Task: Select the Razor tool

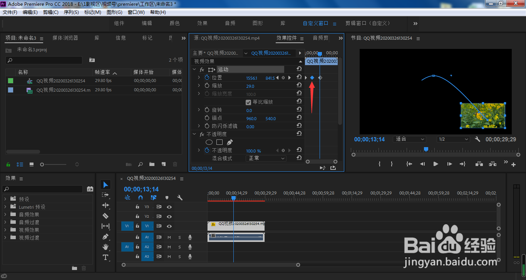Action: [x=106, y=216]
